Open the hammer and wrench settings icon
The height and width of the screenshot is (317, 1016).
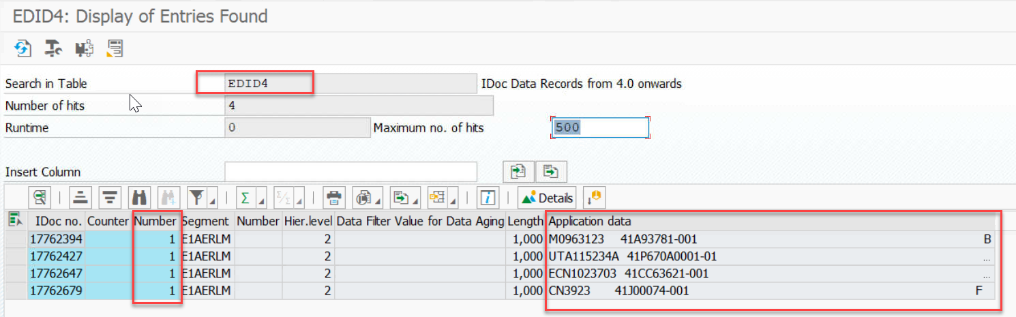tap(54, 48)
